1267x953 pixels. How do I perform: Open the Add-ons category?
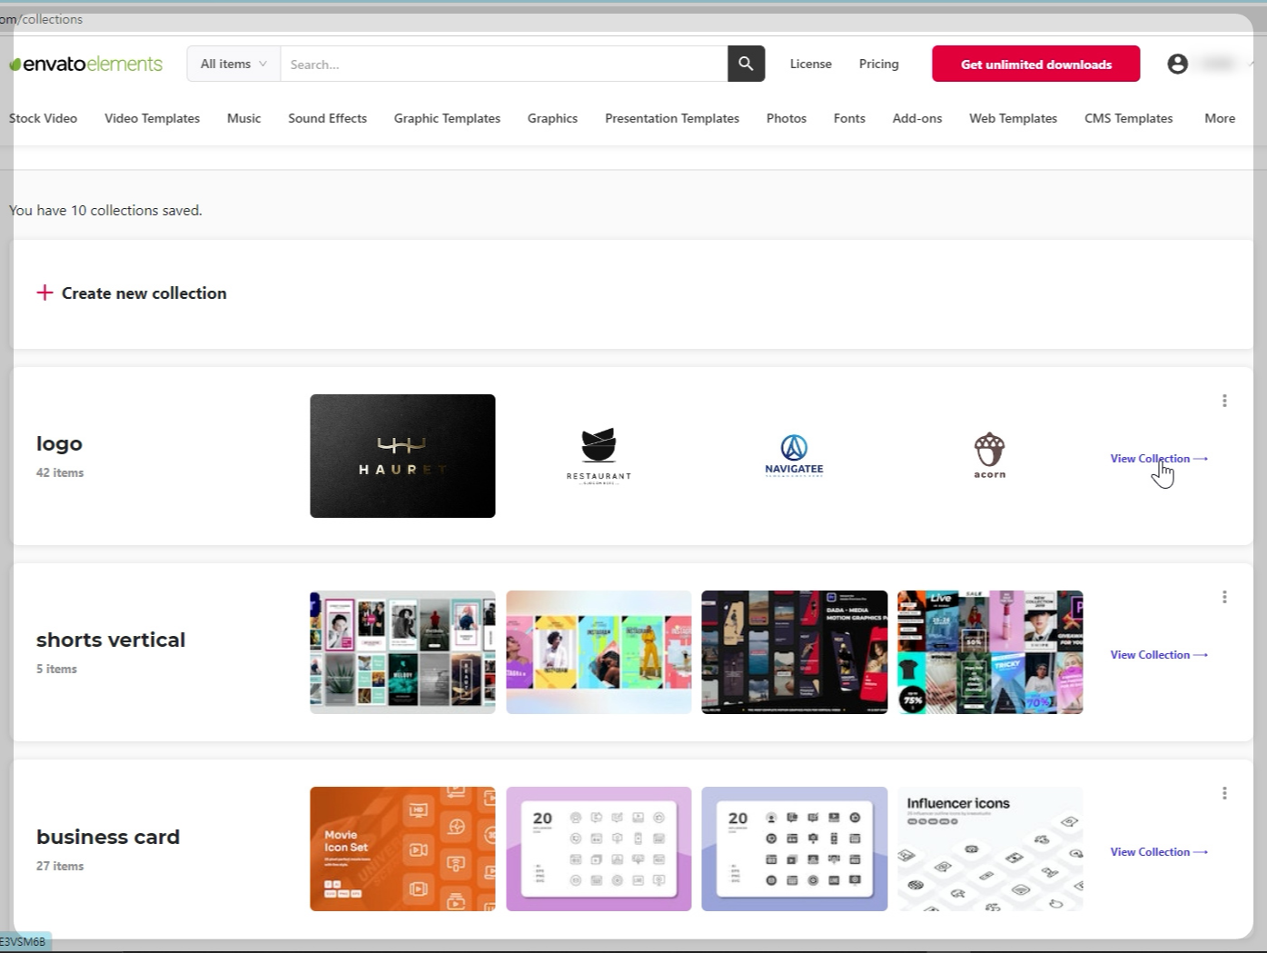pos(916,118)
